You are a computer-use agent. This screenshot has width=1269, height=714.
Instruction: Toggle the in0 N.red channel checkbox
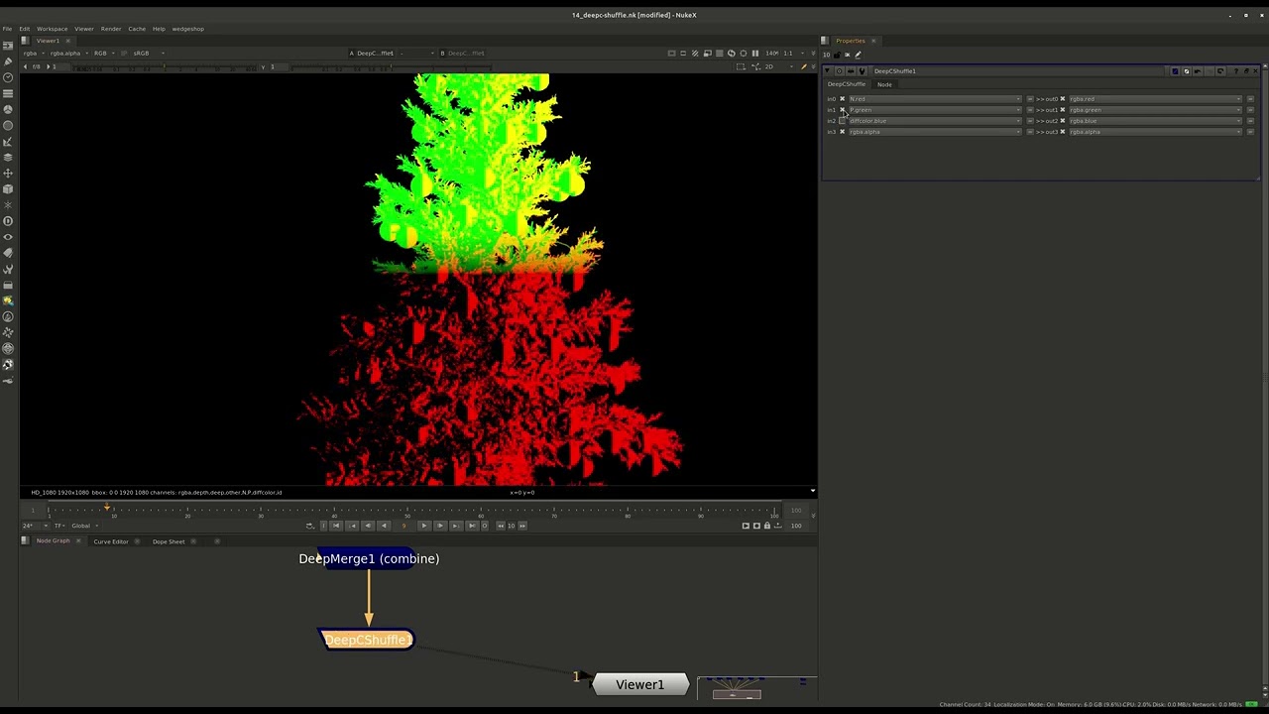[x=843, y=99]
